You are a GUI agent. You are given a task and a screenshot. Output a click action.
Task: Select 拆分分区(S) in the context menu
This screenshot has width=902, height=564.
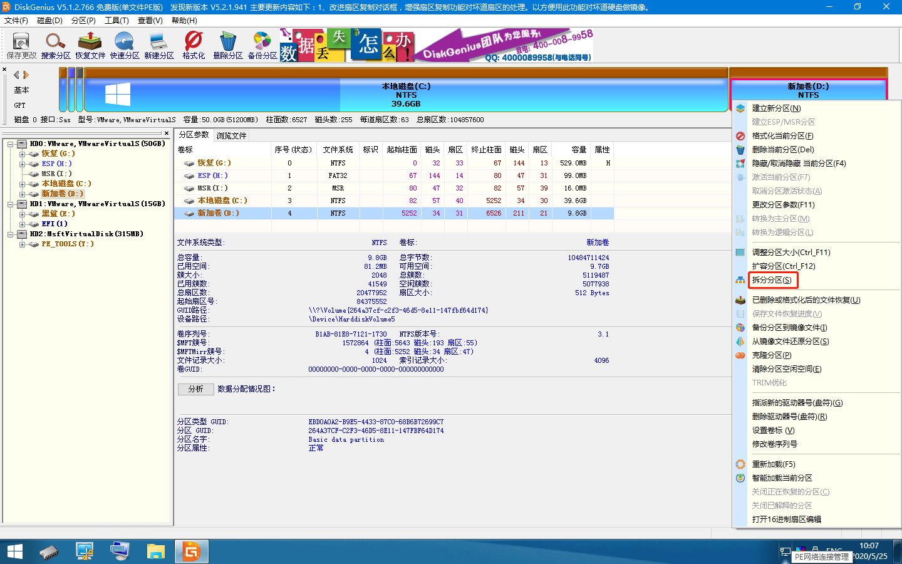point(772,280)
